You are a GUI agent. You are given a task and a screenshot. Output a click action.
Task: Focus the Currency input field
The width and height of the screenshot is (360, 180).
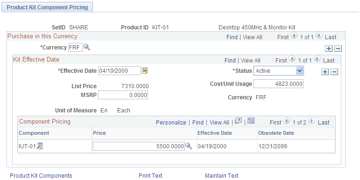(76, 48)
